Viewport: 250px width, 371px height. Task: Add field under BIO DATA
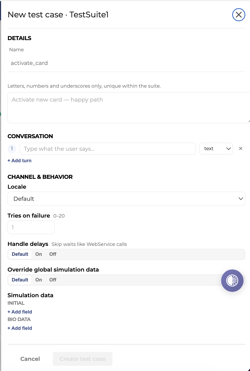coord(20,328)
